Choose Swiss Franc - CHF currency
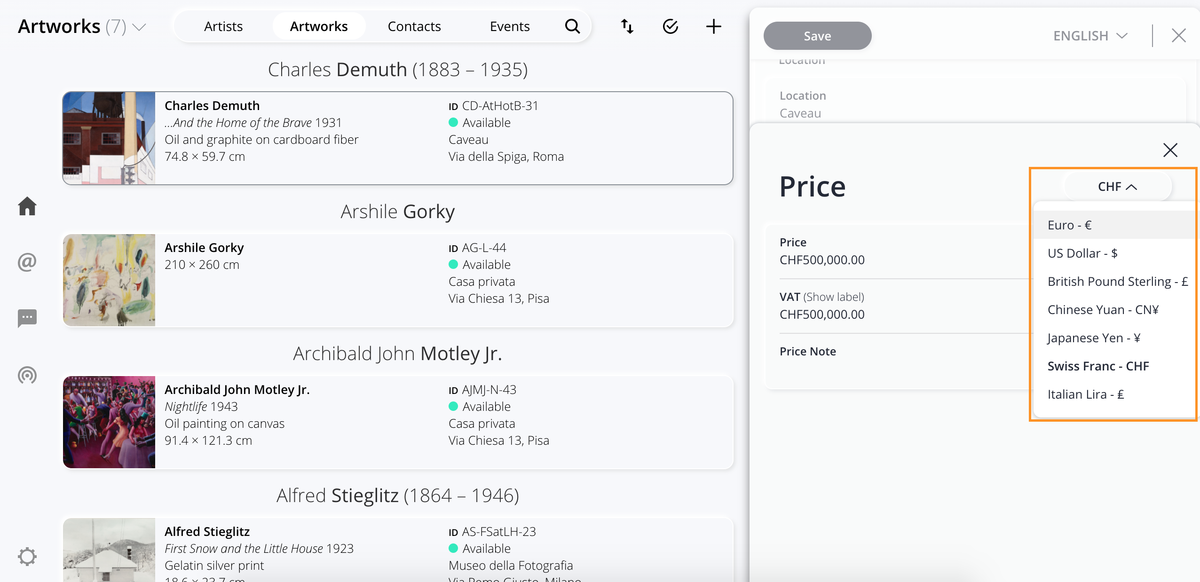 point(1115,366)
